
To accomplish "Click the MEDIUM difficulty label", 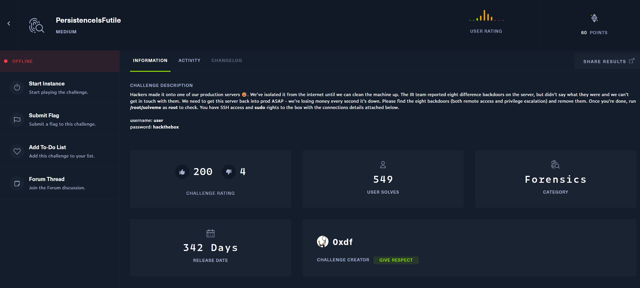I will [x=66, y=32].
